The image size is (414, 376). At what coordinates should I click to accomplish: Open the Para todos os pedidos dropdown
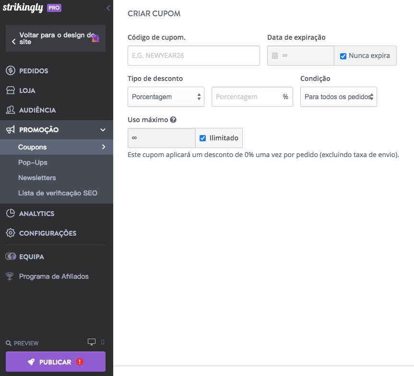point(338,97)
